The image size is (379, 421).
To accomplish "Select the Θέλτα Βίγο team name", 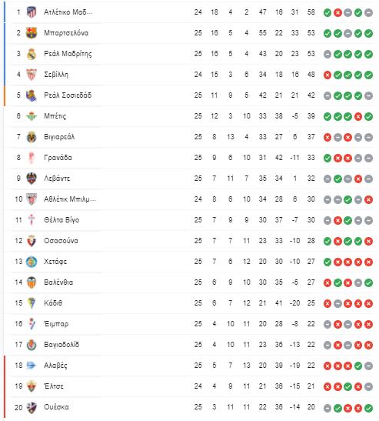I will click(x=62, y=220).
